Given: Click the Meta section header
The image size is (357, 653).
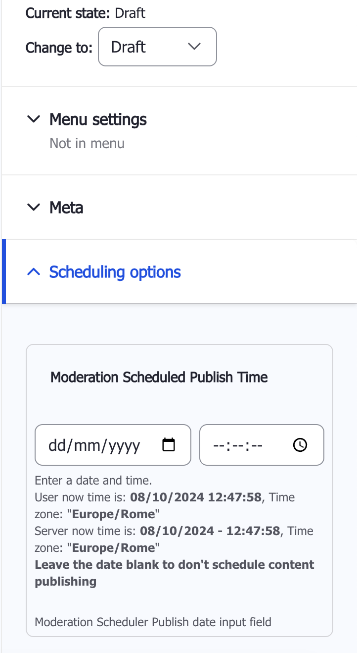Looking at the screenshot, I should [66, 208].
